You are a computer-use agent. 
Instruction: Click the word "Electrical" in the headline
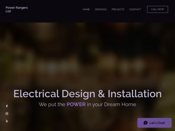pyautogui.click(x=36, y=94)
